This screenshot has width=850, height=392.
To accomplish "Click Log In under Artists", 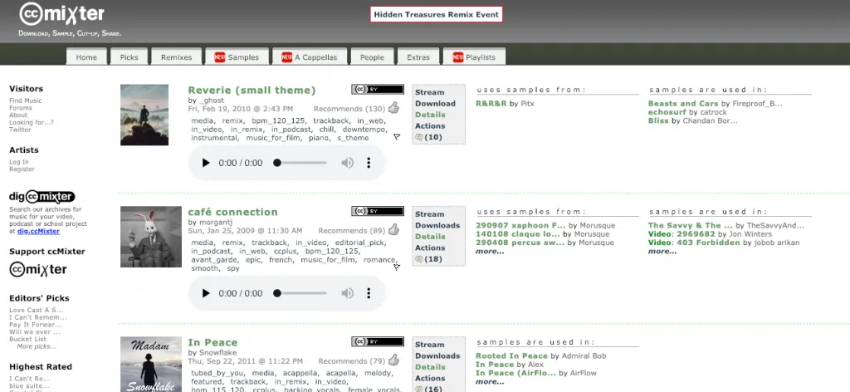I will coord(19,162).
